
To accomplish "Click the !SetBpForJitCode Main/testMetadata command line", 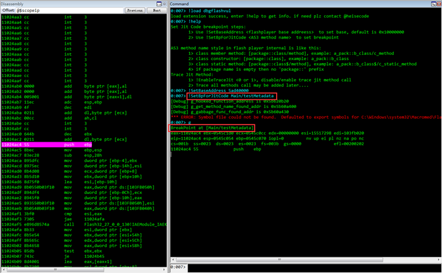I will click(x=231, y=96).
